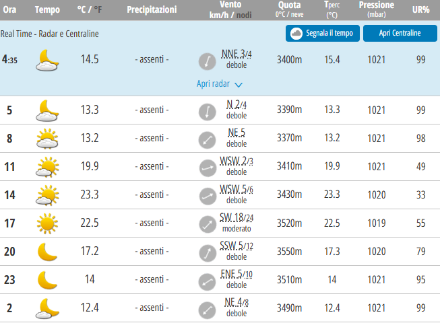The height and width of the screenshot is (323, 440).
Task: Click the cloud icon in Segnala il tempo
Action: coord(296,33)
